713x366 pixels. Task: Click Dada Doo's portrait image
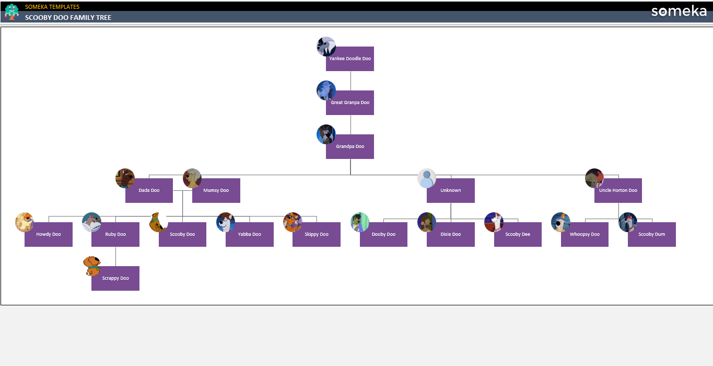coord(125,178)
